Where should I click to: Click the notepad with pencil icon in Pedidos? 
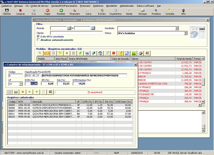click(x=107, y=53)
